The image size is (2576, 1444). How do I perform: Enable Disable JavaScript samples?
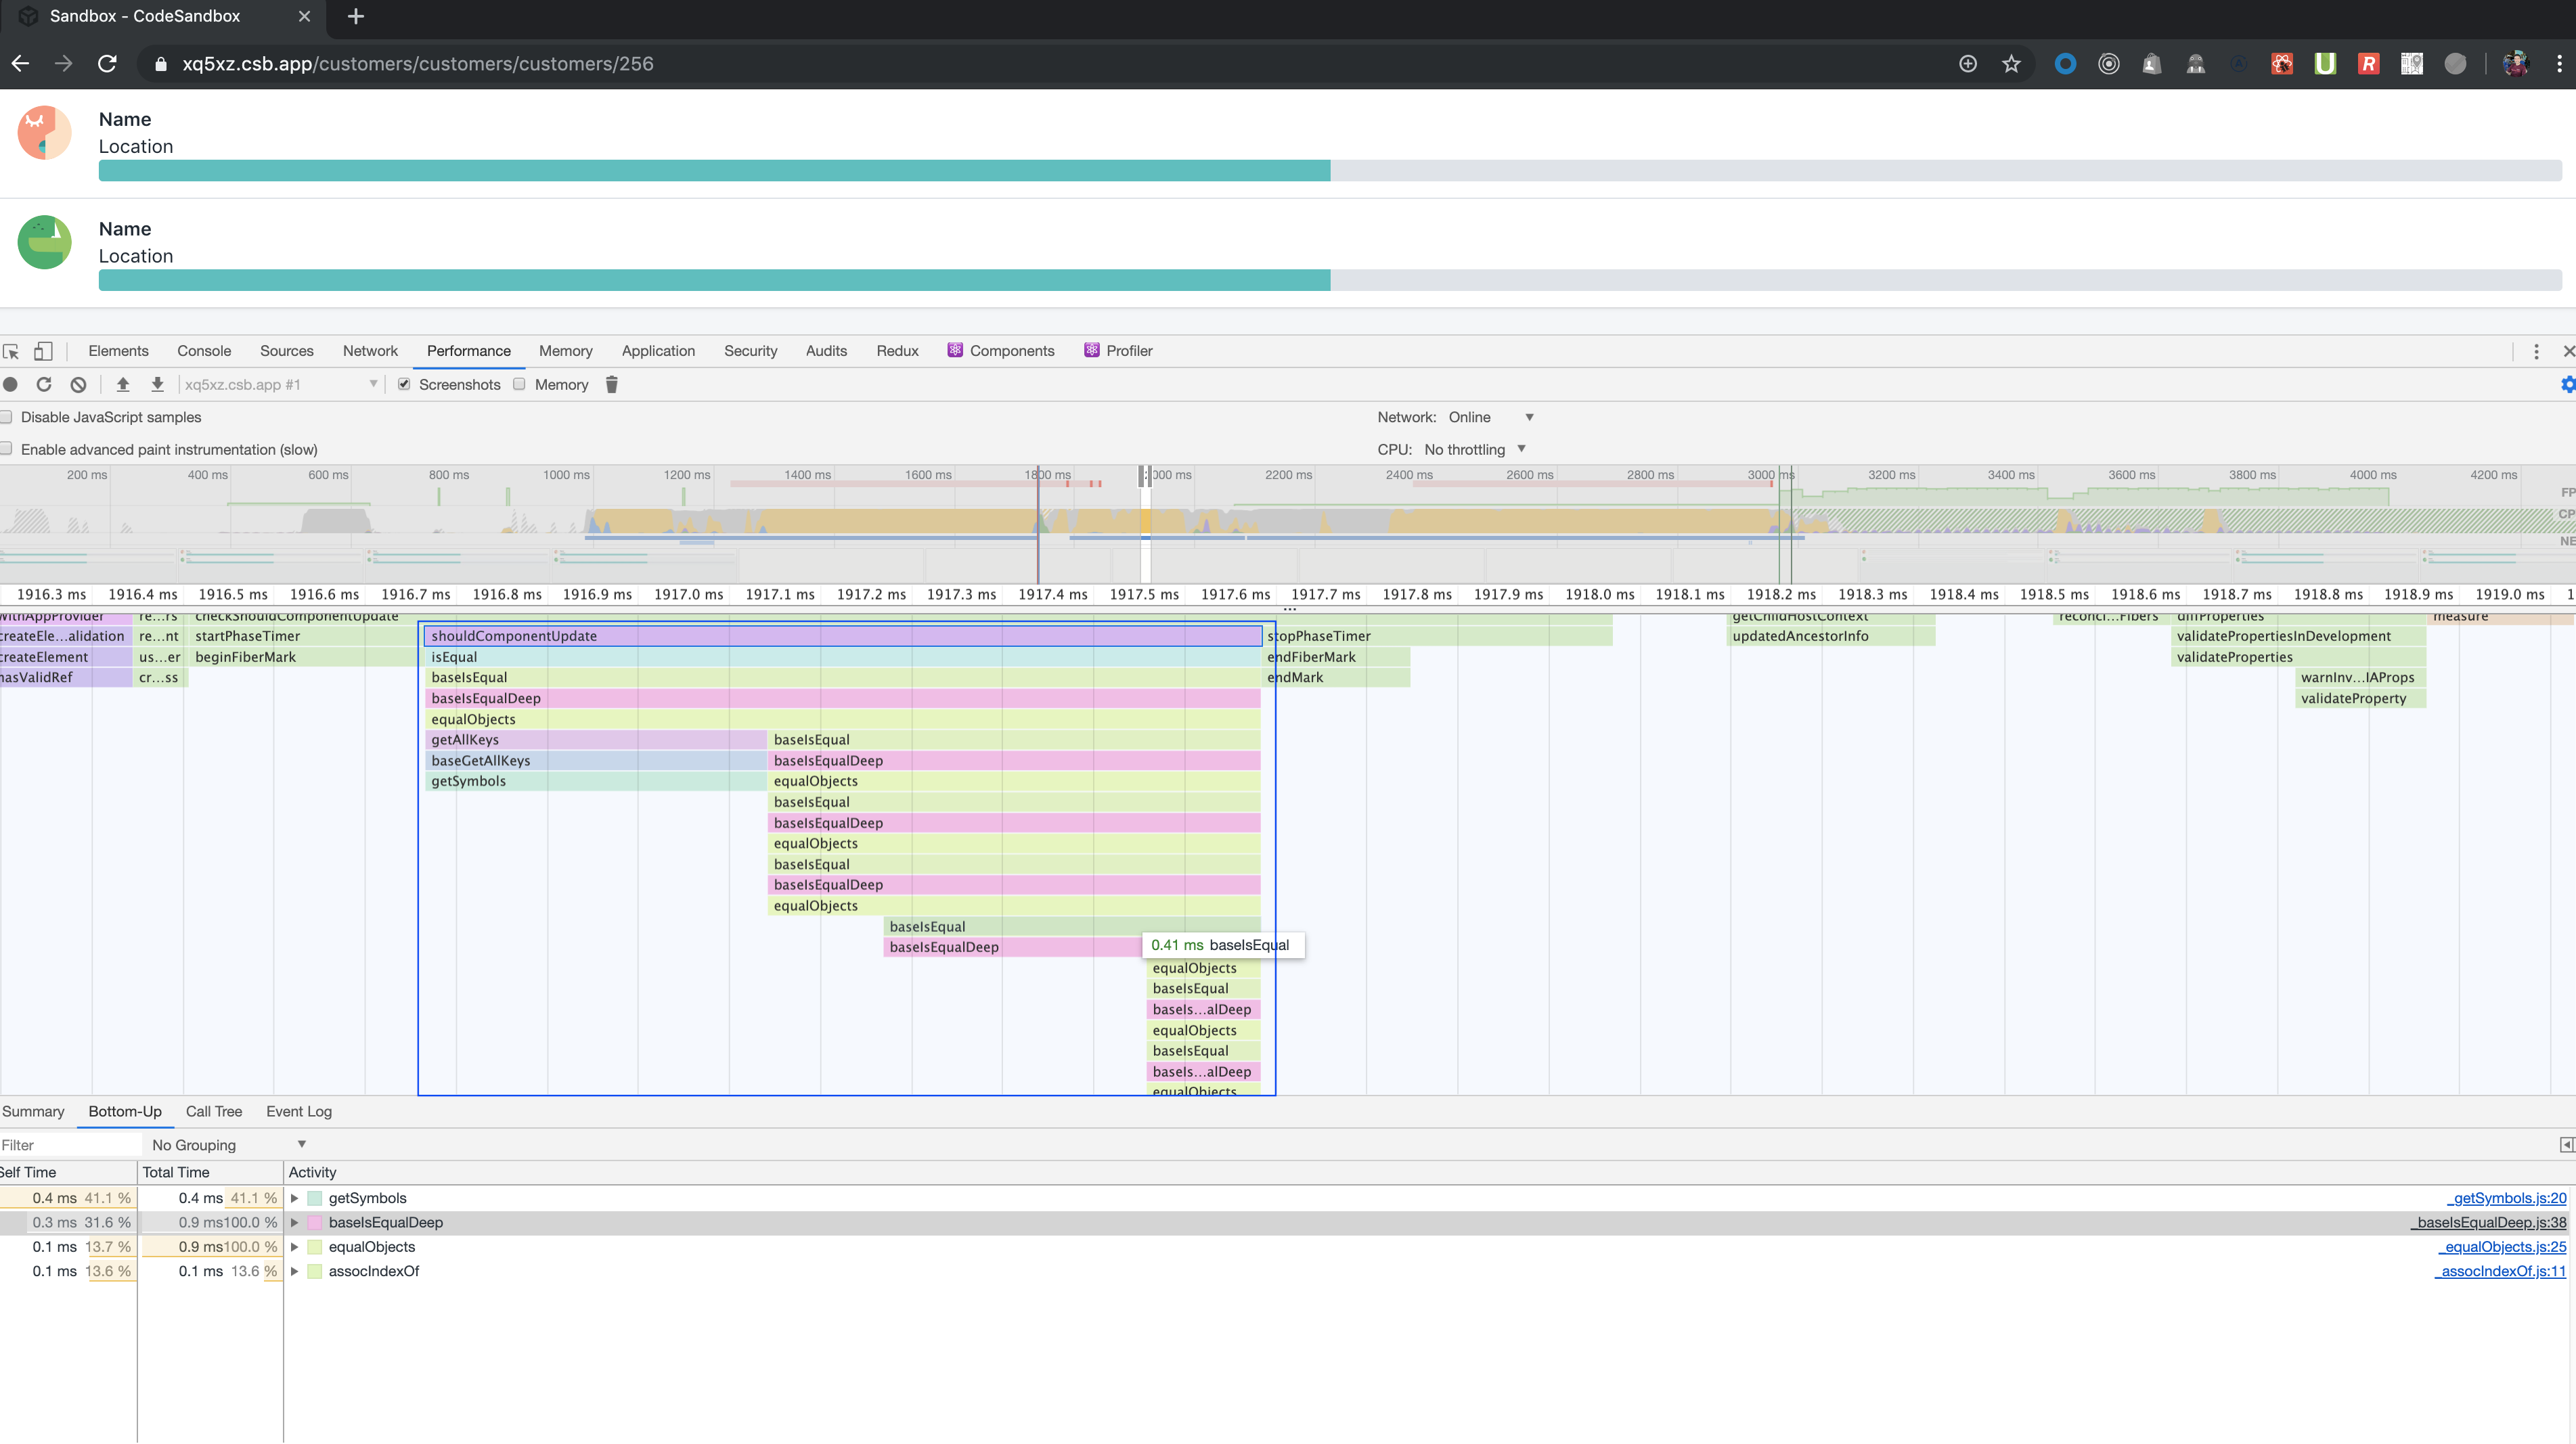pos(7,417)
